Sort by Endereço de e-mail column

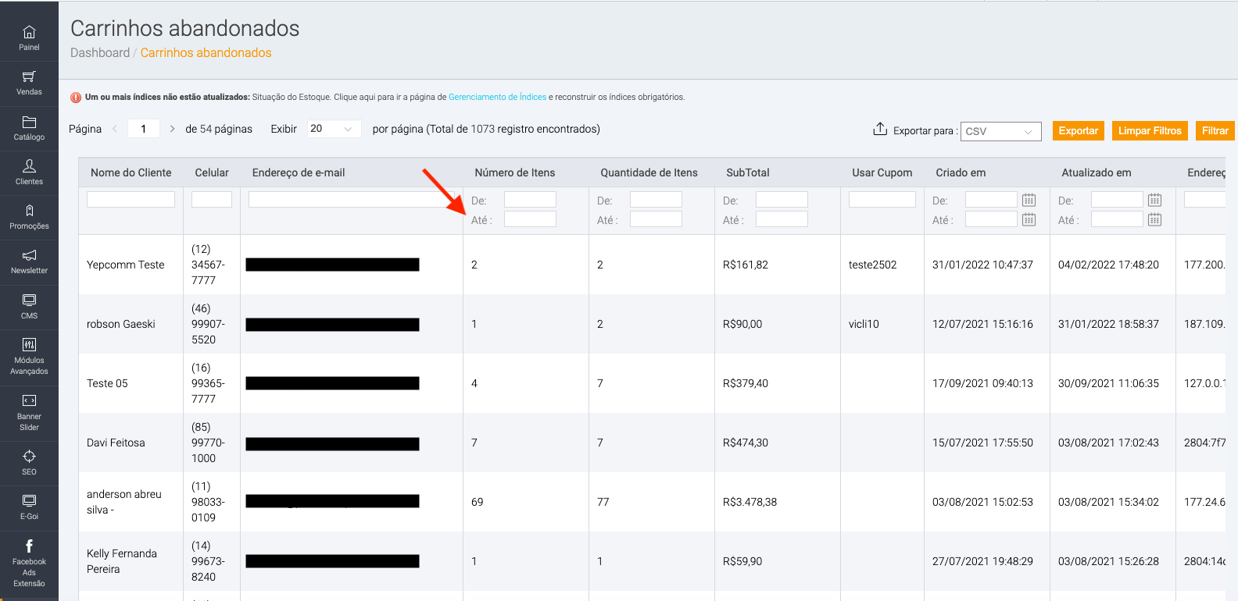tap(299, 172)
